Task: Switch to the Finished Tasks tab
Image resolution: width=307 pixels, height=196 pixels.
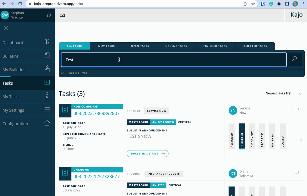Action: [215, 46]
